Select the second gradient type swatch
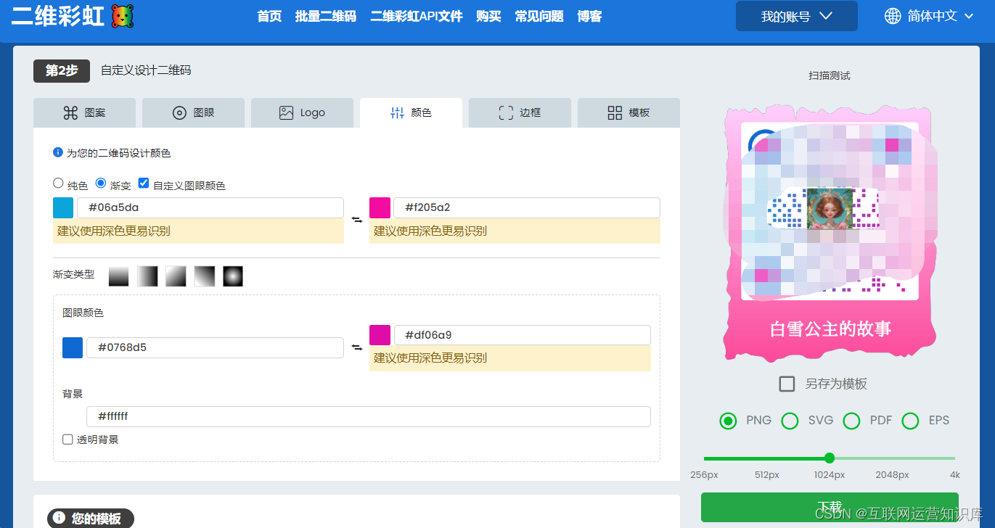Screen dimensions: 995x528 [147, 276]
